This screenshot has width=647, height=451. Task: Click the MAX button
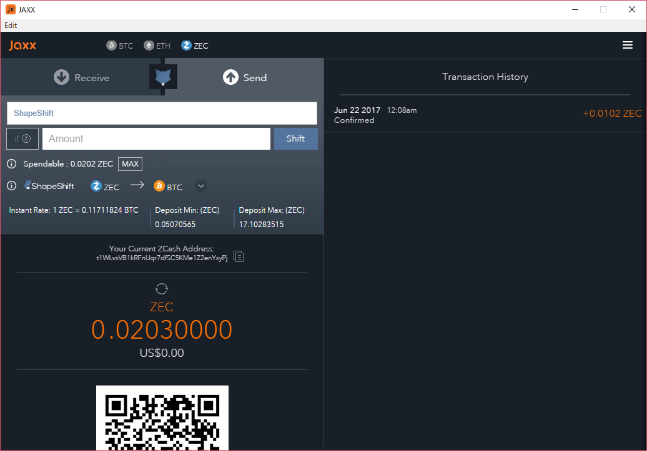tap(130, 163)
